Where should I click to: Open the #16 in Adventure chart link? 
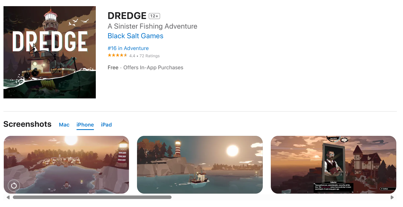128,48
